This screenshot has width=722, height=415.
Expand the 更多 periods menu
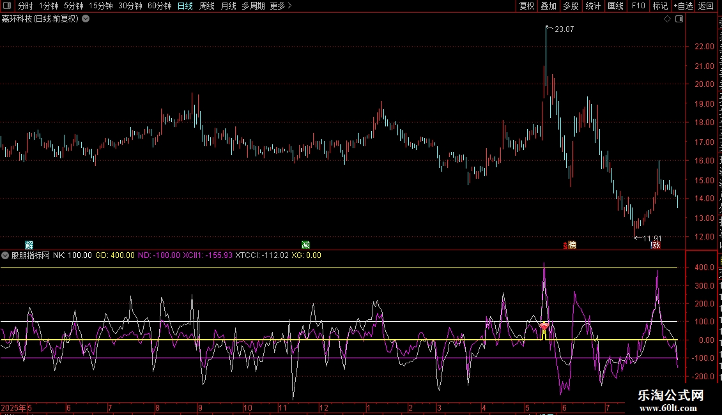click(x=280, y=6)
